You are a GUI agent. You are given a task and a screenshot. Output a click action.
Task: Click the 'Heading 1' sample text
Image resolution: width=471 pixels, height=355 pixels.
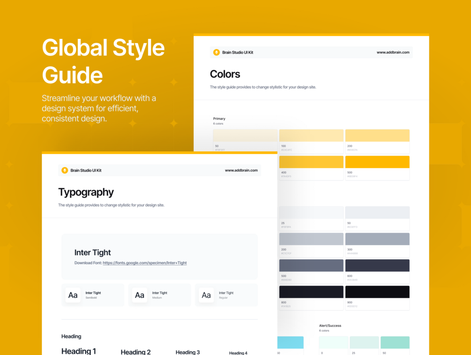click(x=79, y=351)
